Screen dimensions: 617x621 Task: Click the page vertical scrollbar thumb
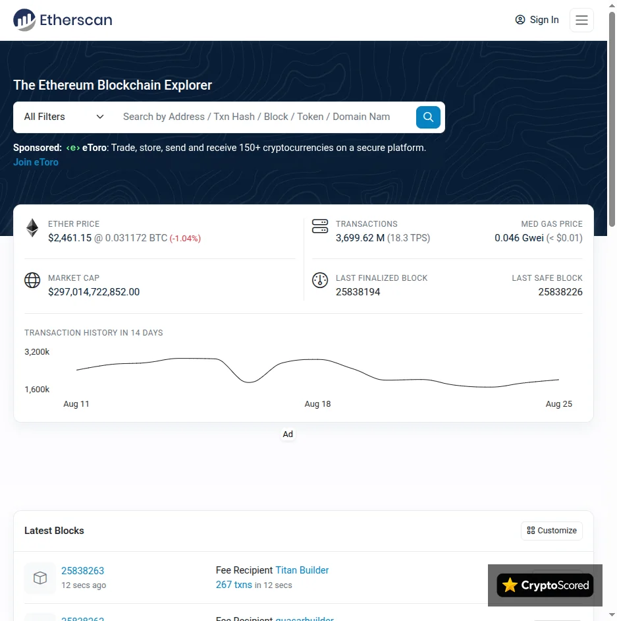tap(612, 119)
